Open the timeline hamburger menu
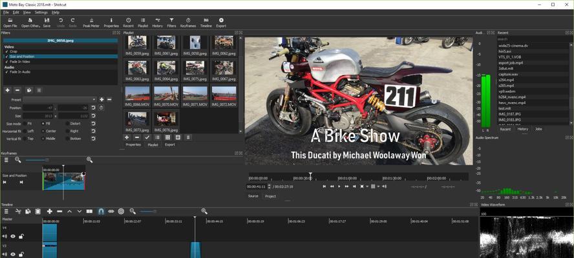Screen dimensions: 574x258 tap(6, 212)
